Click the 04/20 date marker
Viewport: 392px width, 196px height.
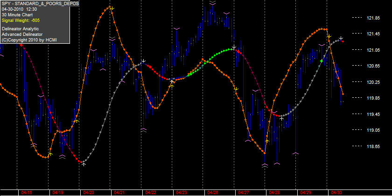coord(89,193)
